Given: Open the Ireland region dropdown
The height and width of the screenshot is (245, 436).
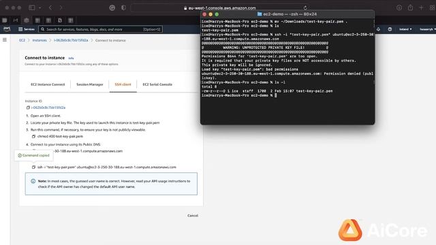Looking at the screenshot, I should pos(405,29).
